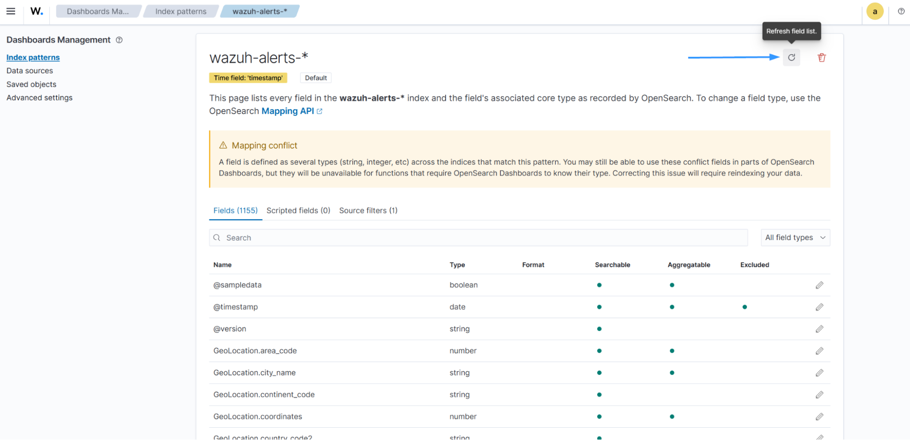Click the Default badge
The height and width of the screenshot is (440, 910).
[316, 78]
